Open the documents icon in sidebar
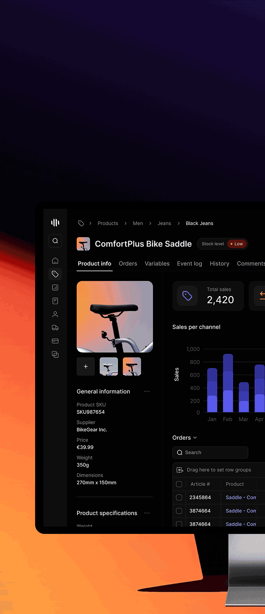This screenshot has width=265, height=614. 55,301
